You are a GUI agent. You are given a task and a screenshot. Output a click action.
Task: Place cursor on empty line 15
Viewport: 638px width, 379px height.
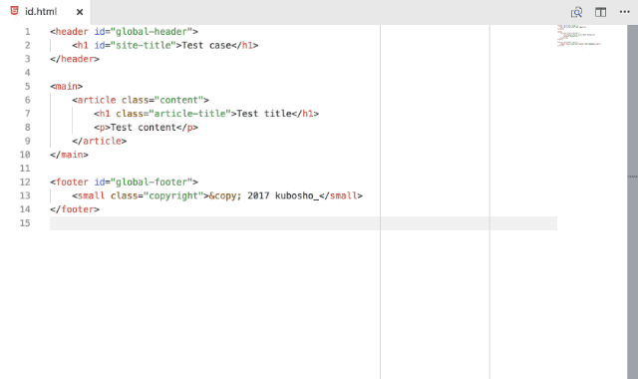[303, 223]
